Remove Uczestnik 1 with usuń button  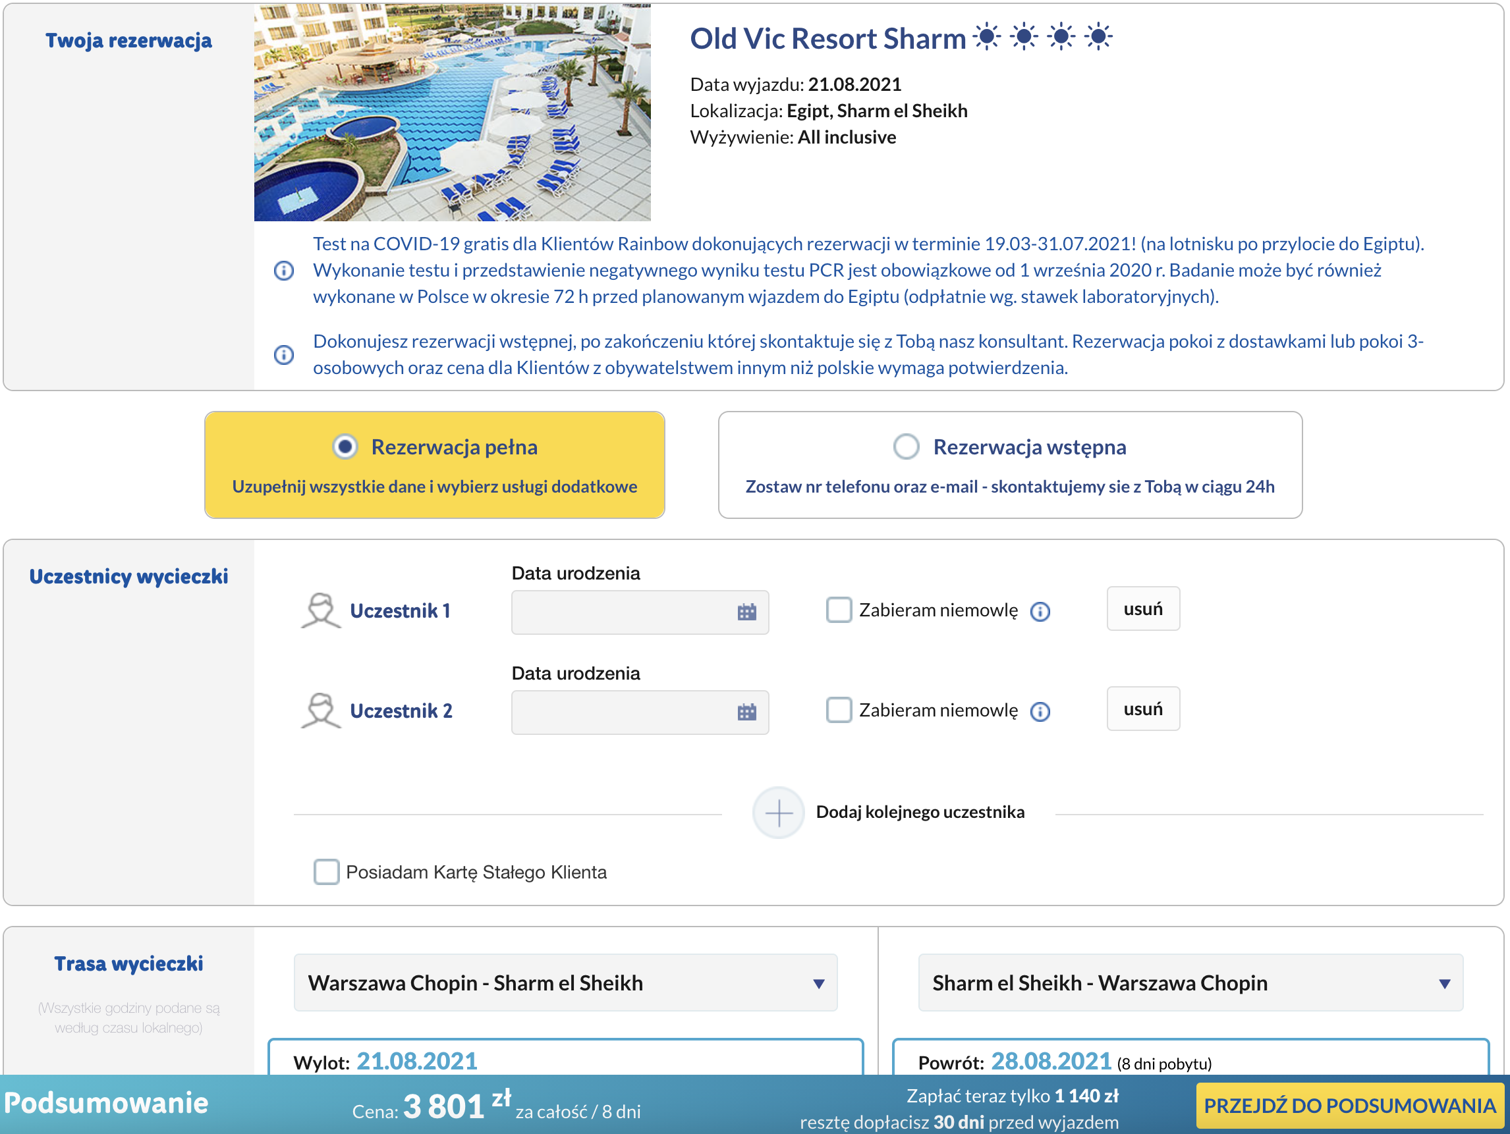[x=1144, y=608]
